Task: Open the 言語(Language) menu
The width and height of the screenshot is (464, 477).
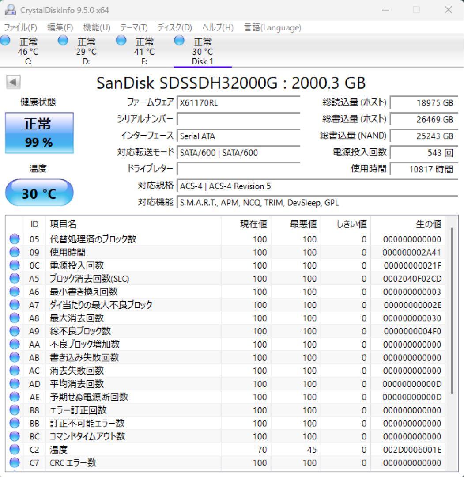Action: coord(272,27)
